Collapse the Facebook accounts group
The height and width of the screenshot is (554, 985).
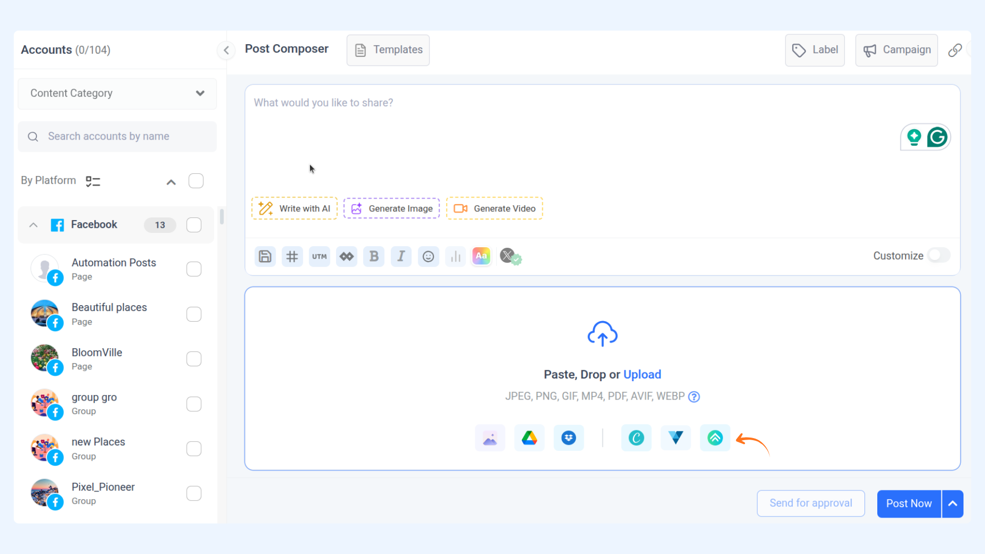pyautogui.click(x=33, y=225)
